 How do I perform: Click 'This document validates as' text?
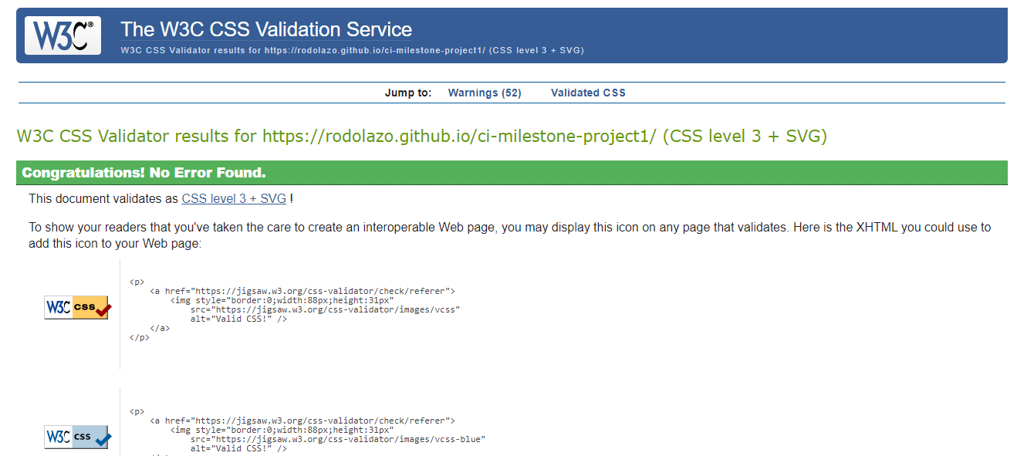103,199
